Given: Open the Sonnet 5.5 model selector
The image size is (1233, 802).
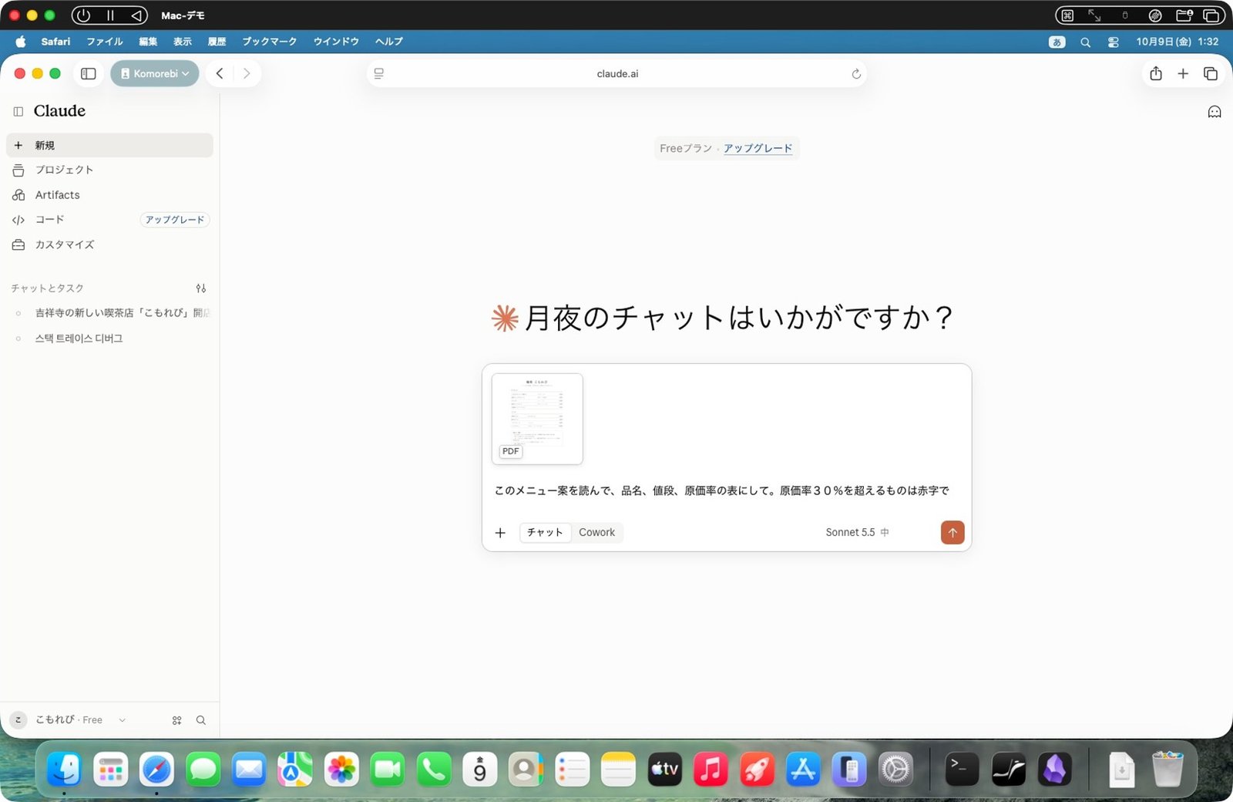Looking at the screenshot, I should point(857,533).
